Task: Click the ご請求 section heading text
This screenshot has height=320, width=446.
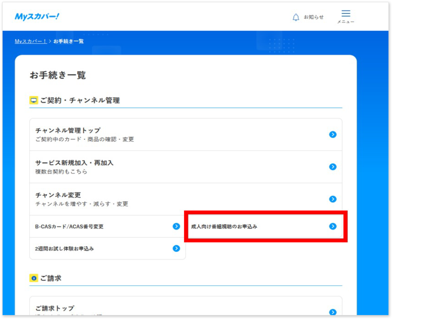Action: tap(51, 278)
